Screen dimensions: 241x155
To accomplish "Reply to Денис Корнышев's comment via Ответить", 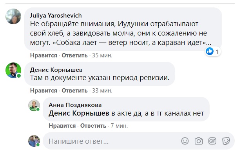I will pos(74,91).
